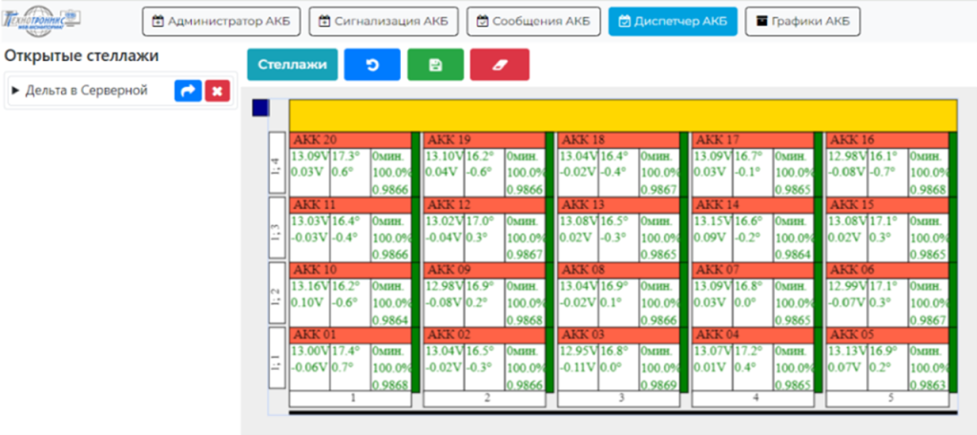This screenshot has width=977, height=435.
Task: Click the yellow rack header bar
Action: [x=622, y=114]
